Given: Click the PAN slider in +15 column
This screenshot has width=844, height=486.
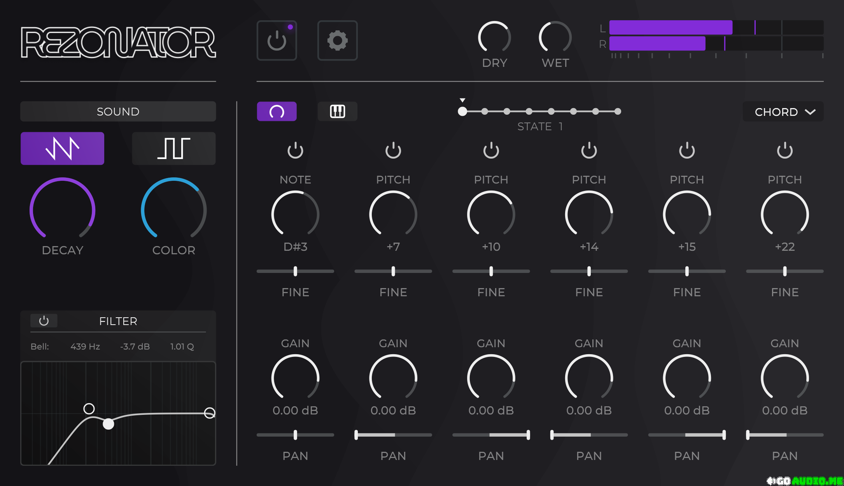Looking at the screenshot, I should click(x=687, y=435).
